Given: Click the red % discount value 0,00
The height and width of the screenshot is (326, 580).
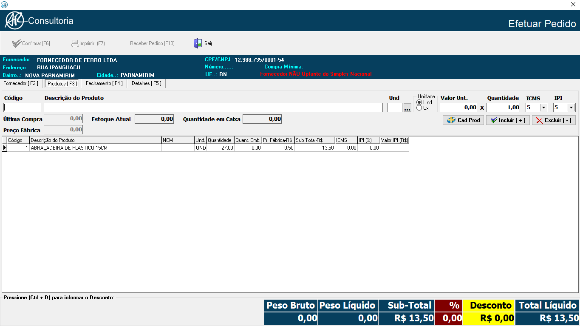Looking at the screenshot, I should [x=449, y=318].
